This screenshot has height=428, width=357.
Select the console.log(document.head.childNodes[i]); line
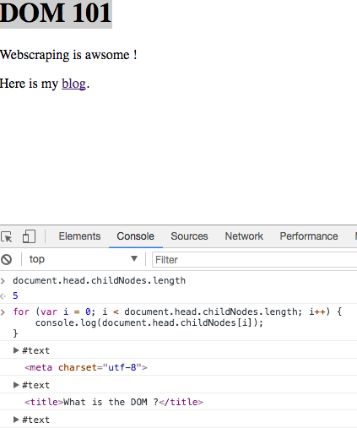[x=149, y=322]
